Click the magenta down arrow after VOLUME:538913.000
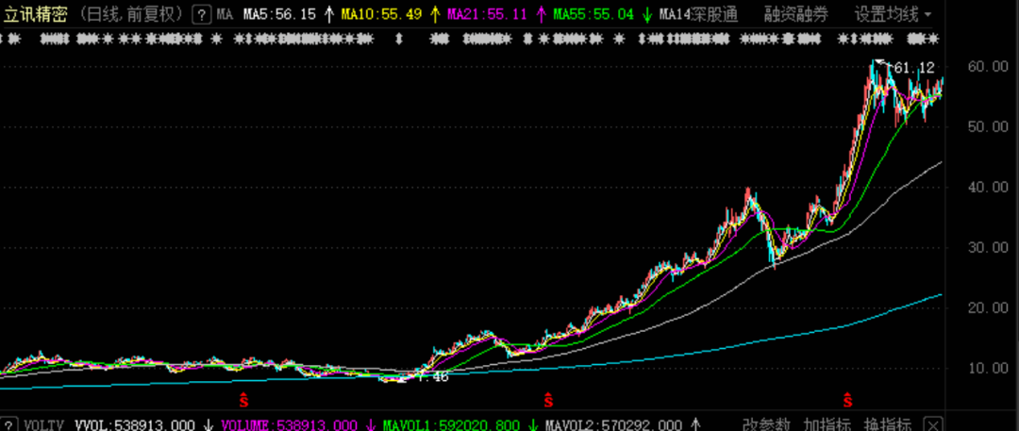 [x=371, y=425]
